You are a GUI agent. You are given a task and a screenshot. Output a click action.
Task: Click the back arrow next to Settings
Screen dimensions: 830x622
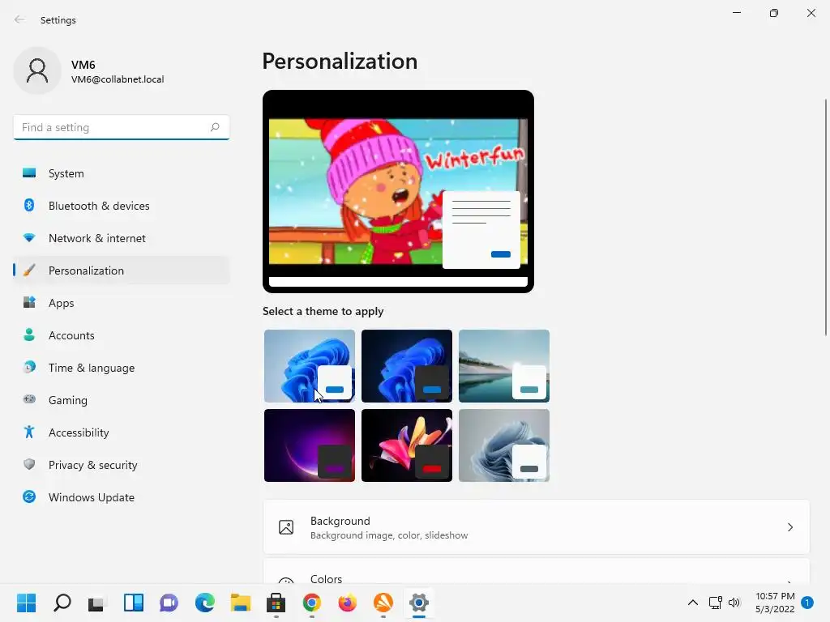pyautogui.click(x=19, y=19)
